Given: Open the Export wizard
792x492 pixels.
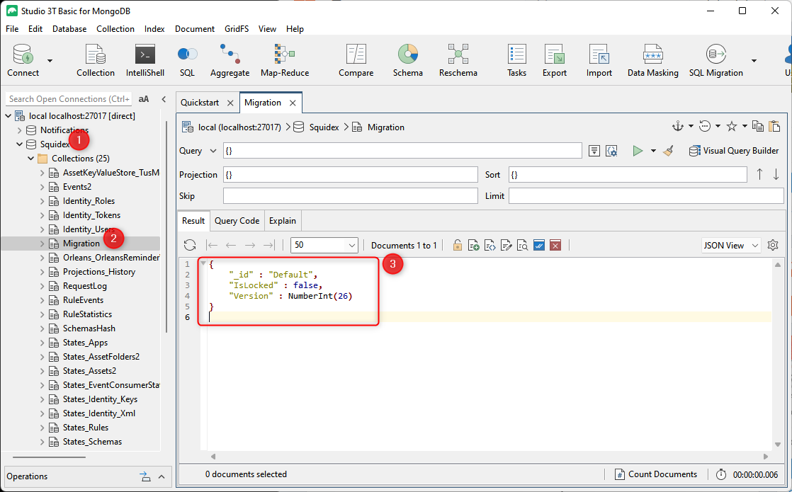Looking at the screenshot, I should tap(555, 61).
